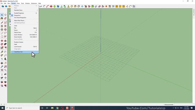Screen dimensions: 195x110
Task: Click the taskbar search box
Action: click(22, 108)
